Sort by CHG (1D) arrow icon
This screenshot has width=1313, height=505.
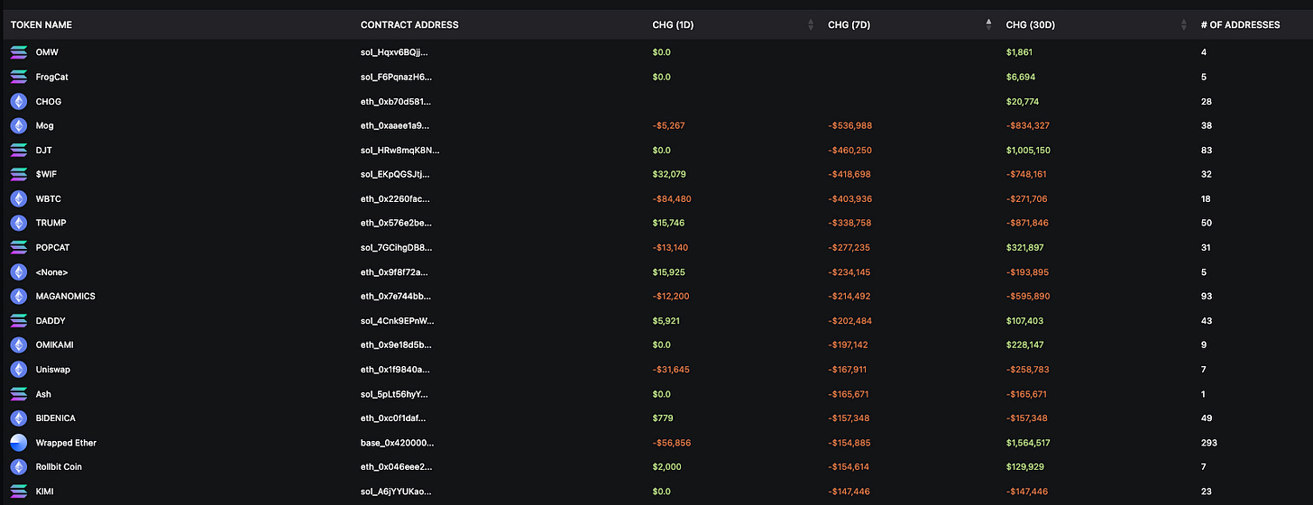pyautogui.click(x=811, y=25)
